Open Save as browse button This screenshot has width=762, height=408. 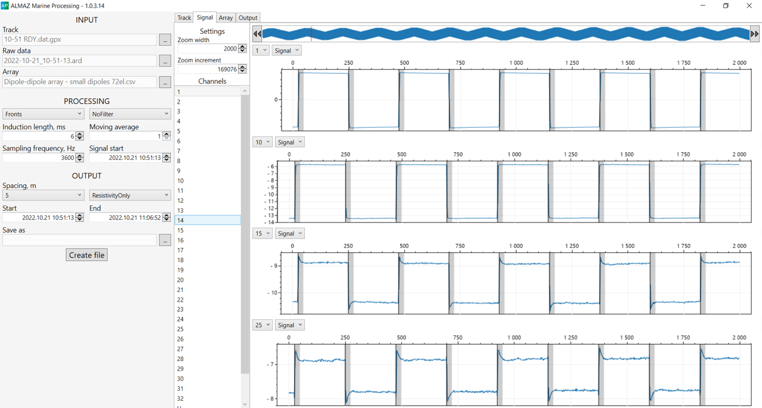(x=165, y=240)
